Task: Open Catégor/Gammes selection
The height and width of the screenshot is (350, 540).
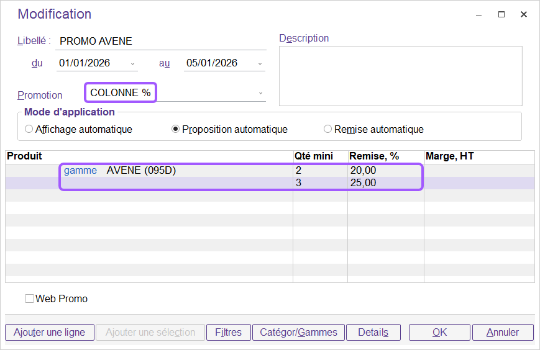Action: pyautogui.click(x=298, y=333)
